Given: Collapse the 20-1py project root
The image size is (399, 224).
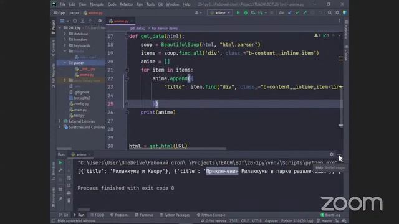Looking at the screenshot, I should click(x=60, y=27).
